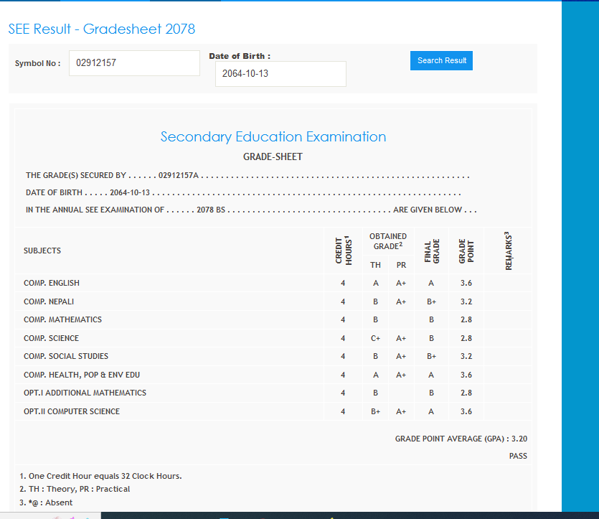The width and height of the screenshot is (599, 519).
Task: Click the REMARKS column header
Action: (x=509, y=251)
